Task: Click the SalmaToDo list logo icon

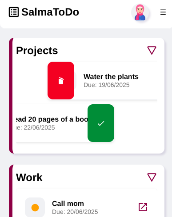Action: click(x=14, y=12)
